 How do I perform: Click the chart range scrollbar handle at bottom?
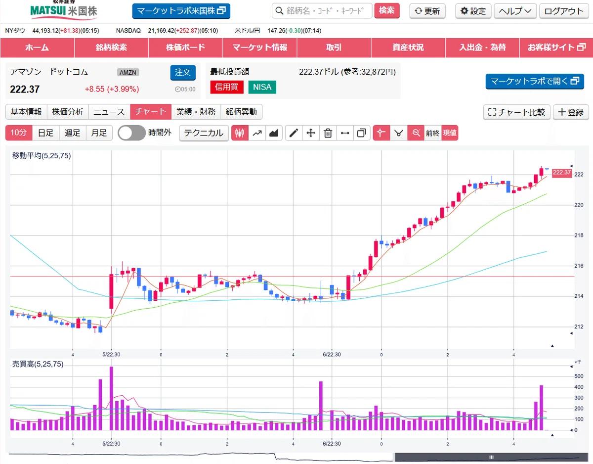[491, 457]
